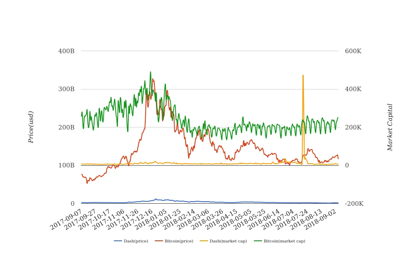This screenshot has height=254, width=416.
Task: Click the highest green Bitcoin market cap peak
Action: pyautogui.click(x=150, y=72)
